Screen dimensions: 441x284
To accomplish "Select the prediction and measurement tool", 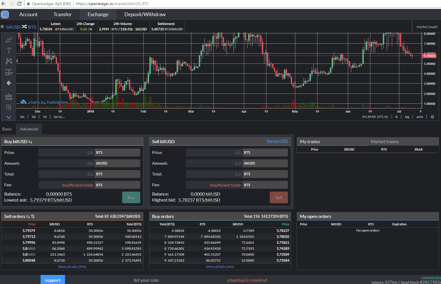I will click(9, 72).
